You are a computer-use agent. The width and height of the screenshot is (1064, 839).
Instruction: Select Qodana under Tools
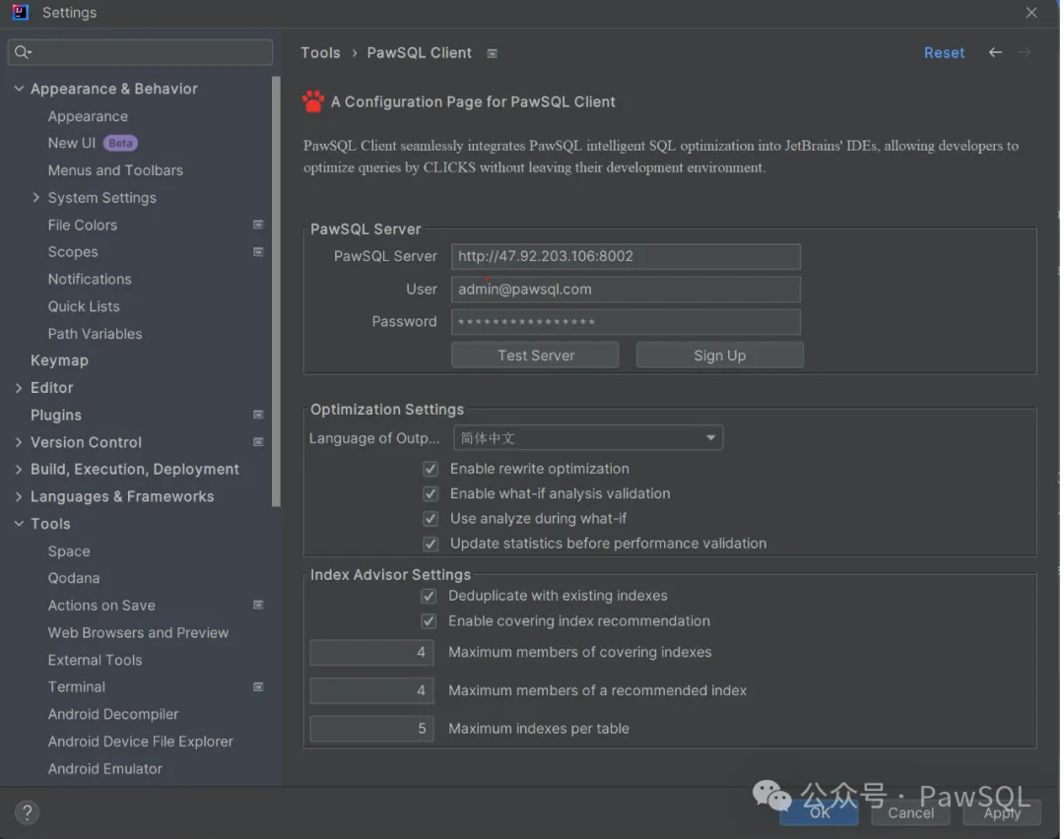73,578
